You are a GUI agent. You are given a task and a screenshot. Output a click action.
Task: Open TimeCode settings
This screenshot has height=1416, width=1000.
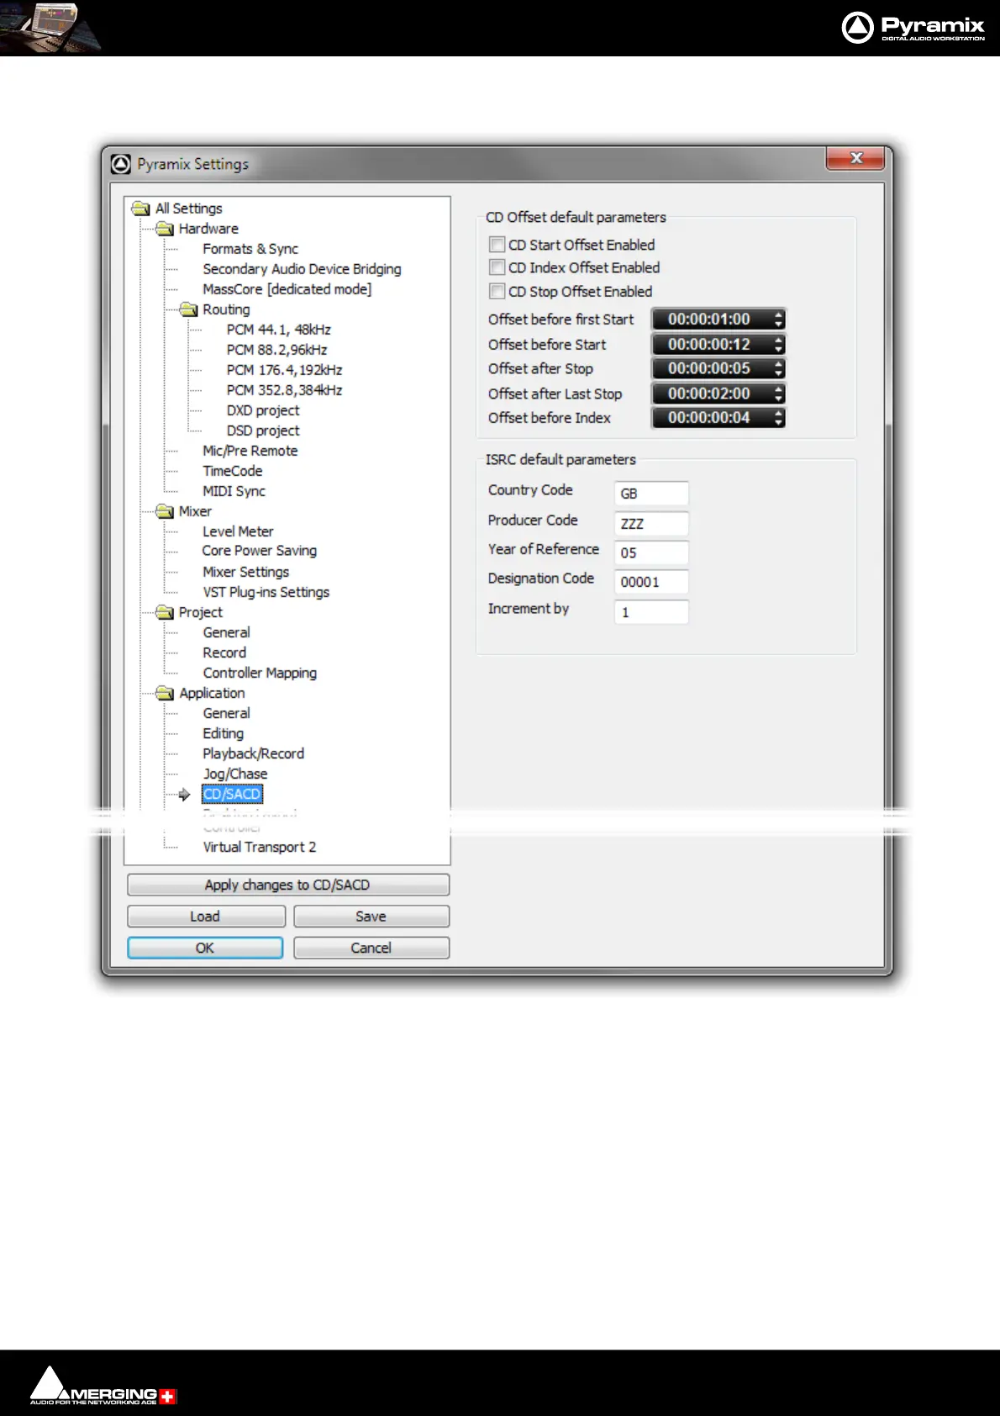coord(233,471)
